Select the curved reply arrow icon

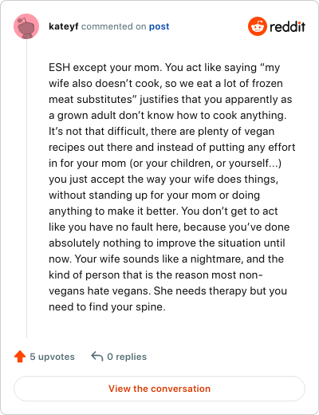click(x=97, y=356)
